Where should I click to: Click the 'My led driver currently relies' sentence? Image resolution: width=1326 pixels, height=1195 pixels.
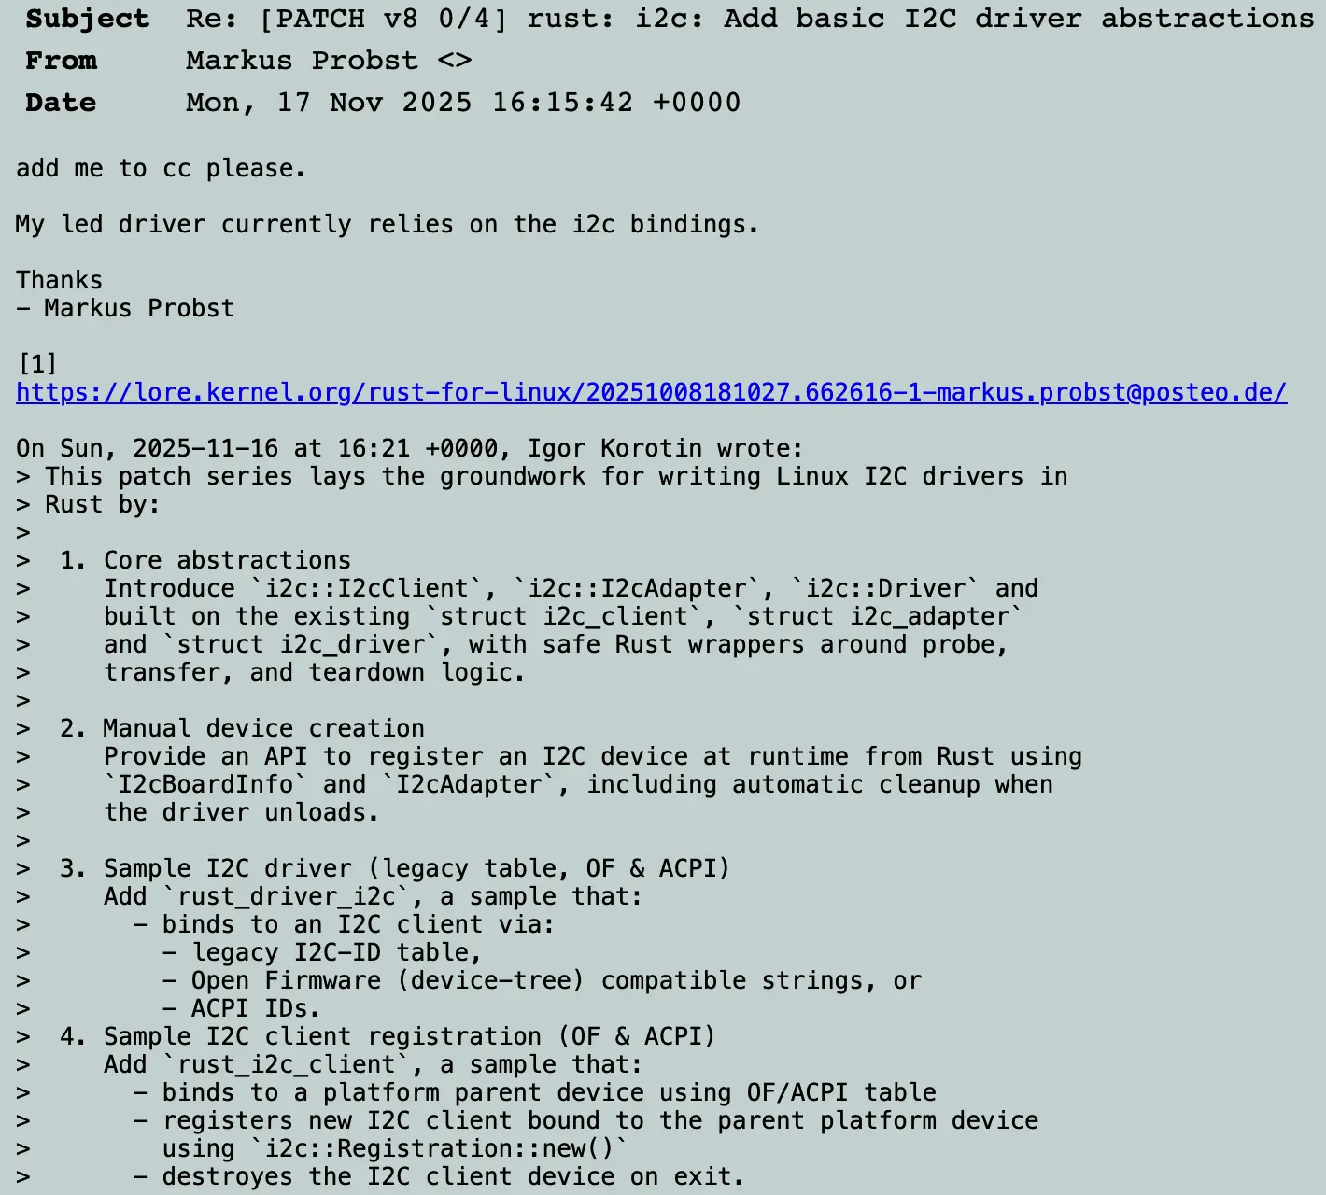pos(387,224)
